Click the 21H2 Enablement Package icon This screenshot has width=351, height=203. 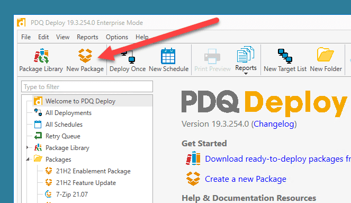coord(49,171)
